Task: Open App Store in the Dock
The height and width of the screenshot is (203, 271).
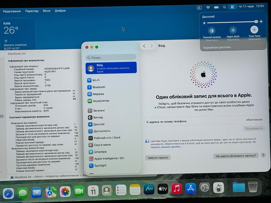Action: point(191,188)
